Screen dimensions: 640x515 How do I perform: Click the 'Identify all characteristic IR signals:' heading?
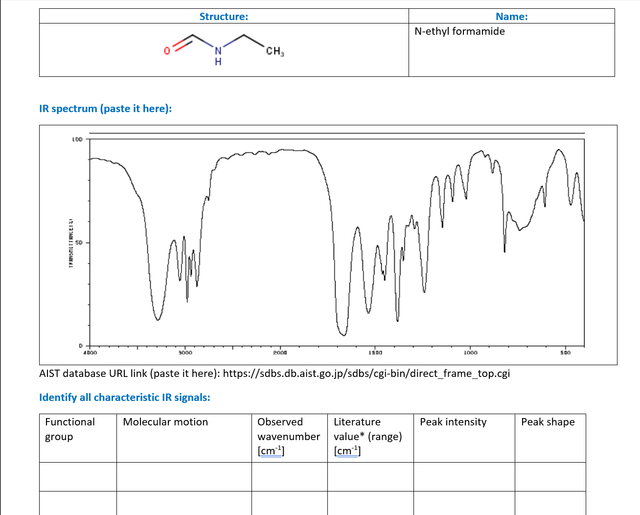124,398
